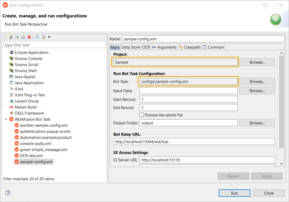Click the OSGi Framework icon
Image resolution: width=289 pixels, height=202 pixels.
pyautogui.click(x=11, y=113)
